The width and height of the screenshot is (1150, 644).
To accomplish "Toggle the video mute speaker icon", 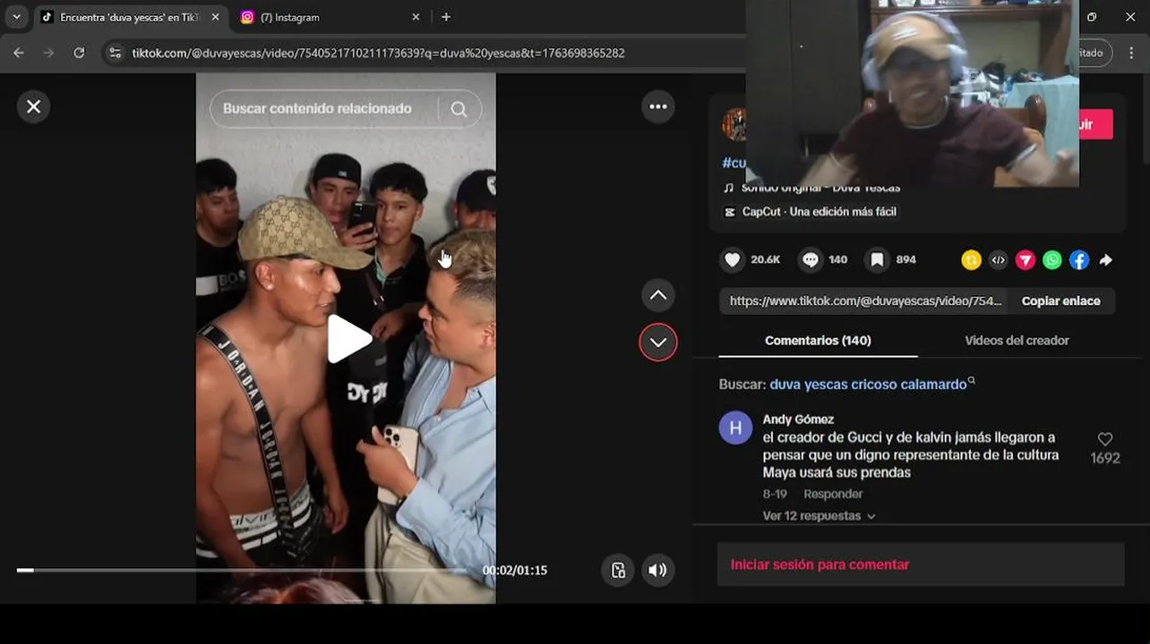I will (657, 570).
